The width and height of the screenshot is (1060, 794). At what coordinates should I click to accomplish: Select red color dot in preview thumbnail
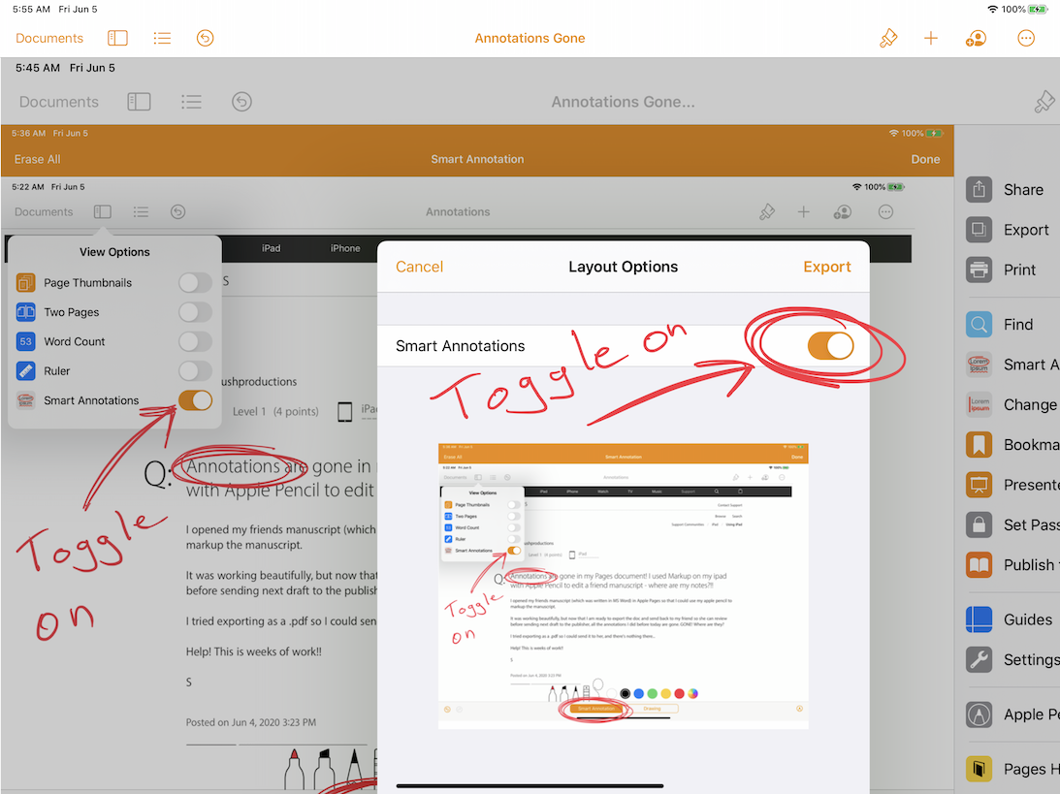pos(680,693)
